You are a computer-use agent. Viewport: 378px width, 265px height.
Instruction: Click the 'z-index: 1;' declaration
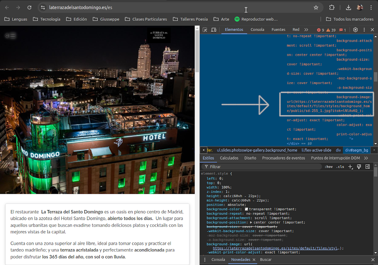(218, 192)
